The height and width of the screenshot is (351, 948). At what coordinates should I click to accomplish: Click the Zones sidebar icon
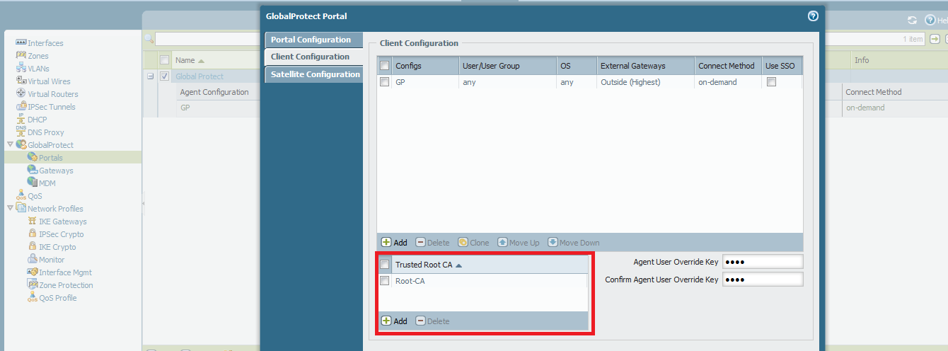[21, 56]
